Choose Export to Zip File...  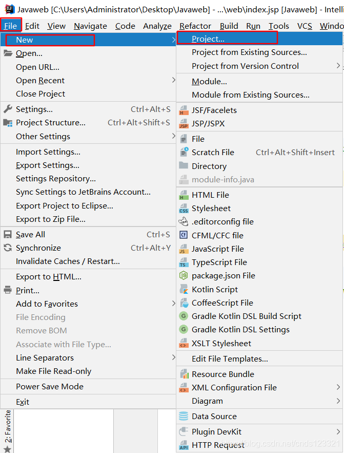coord(88,219)
